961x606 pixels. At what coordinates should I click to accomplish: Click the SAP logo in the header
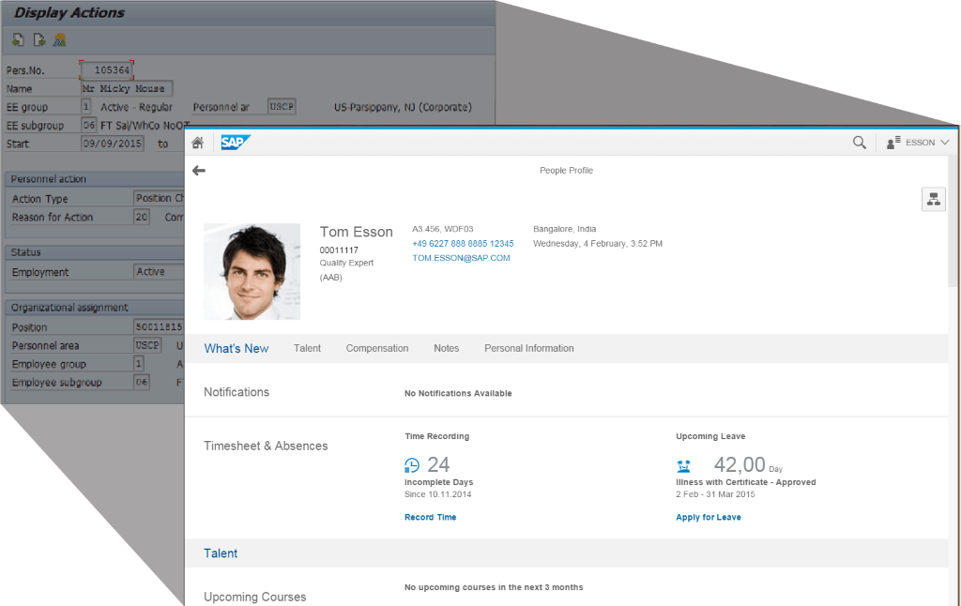tap(235, 142)
